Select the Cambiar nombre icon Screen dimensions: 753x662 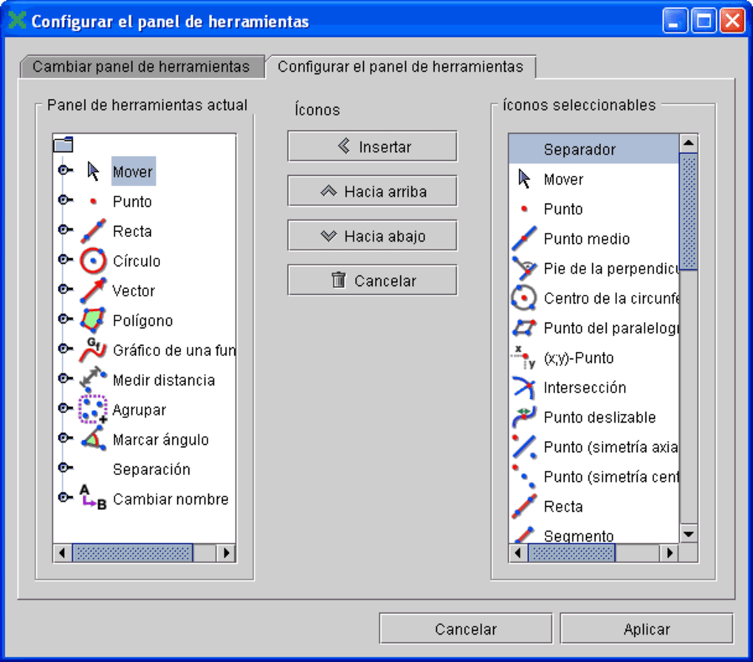pos(93,499)
